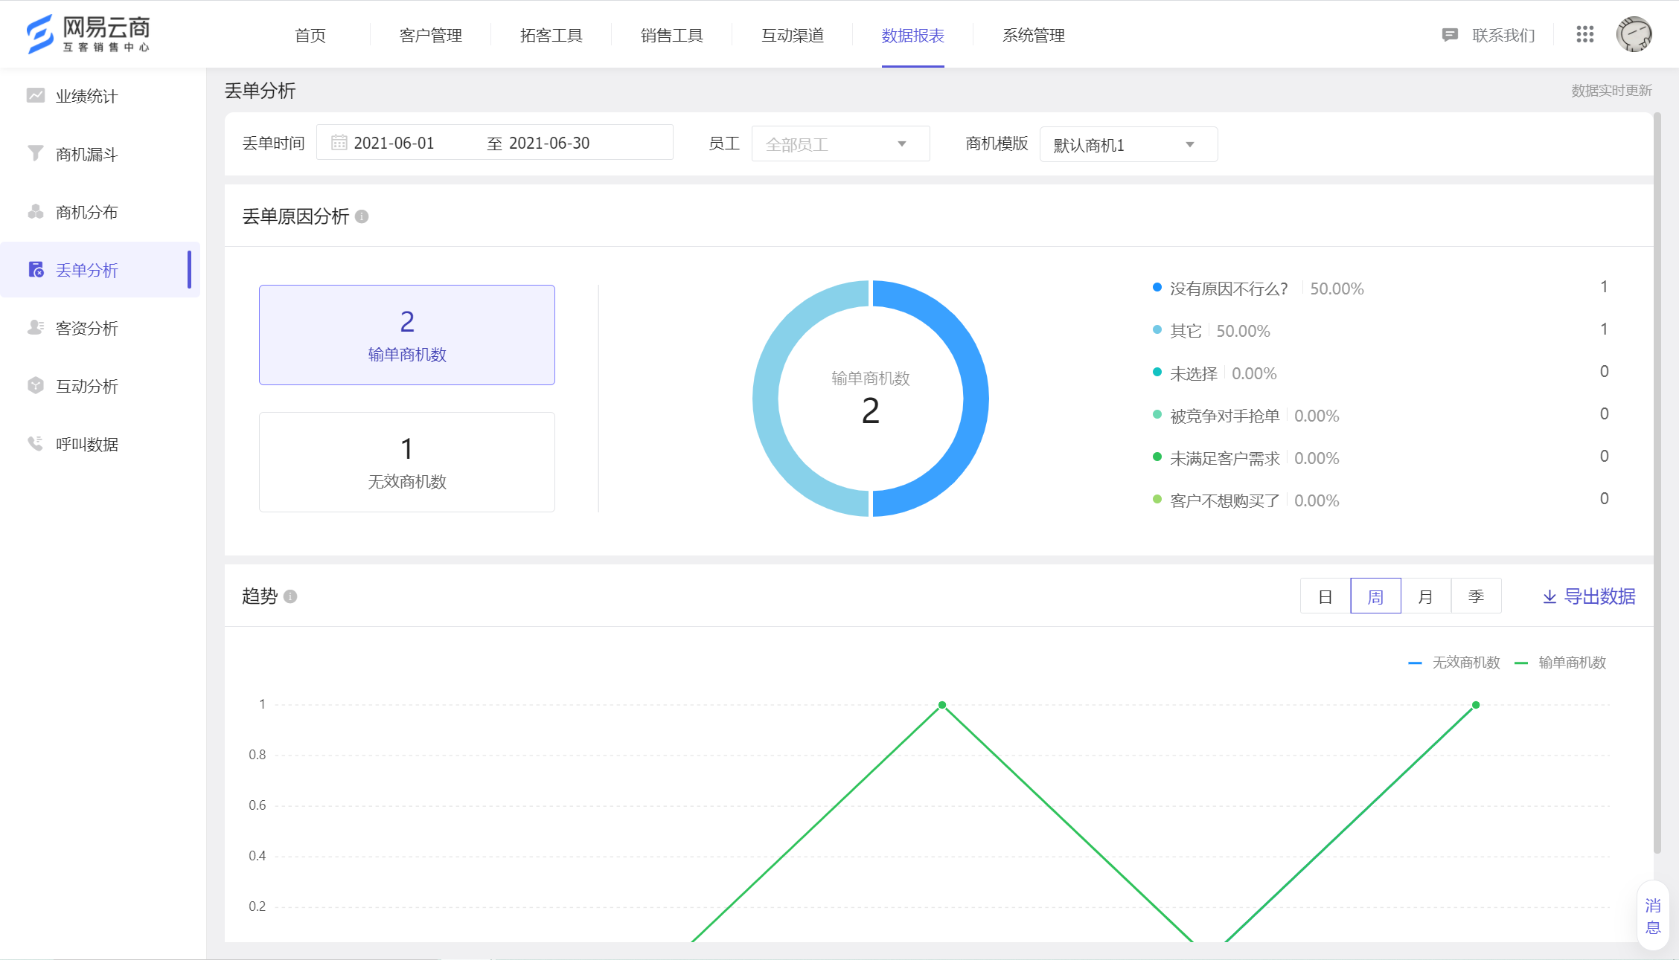Open the 全部员工 employee dropdown
Image resolution: width=1679 pixels, height=960 pixels.
click(x=840, y=144)
